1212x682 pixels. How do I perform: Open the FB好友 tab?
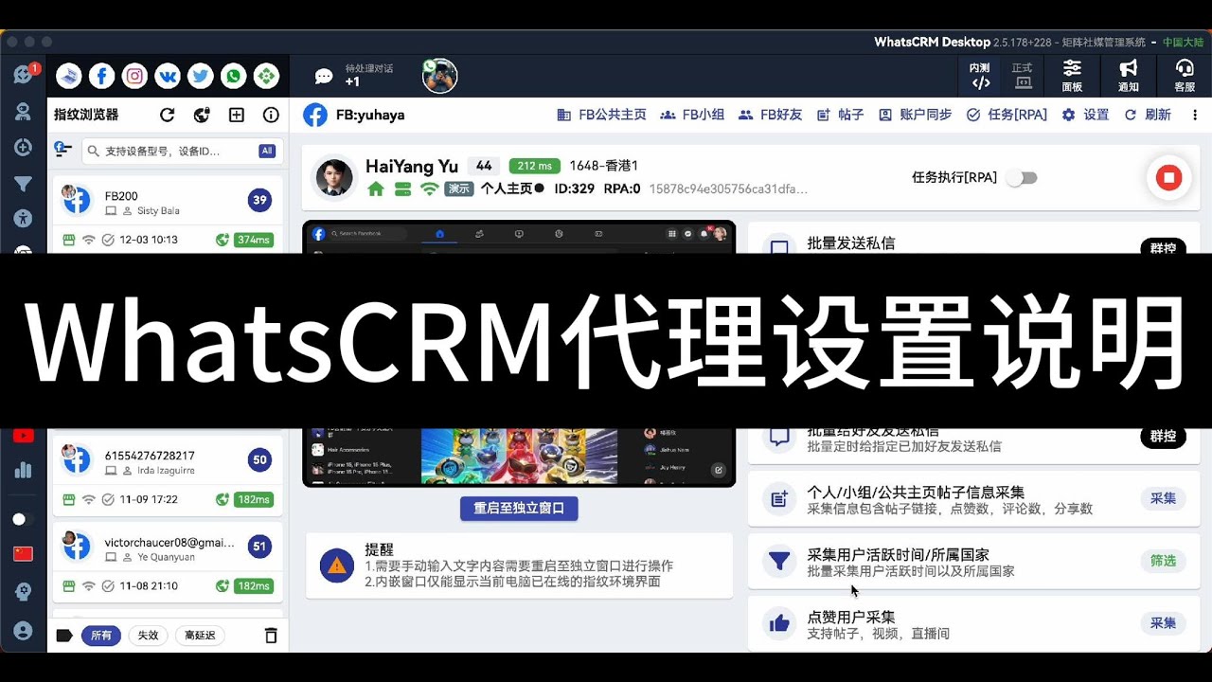(771, 115)
